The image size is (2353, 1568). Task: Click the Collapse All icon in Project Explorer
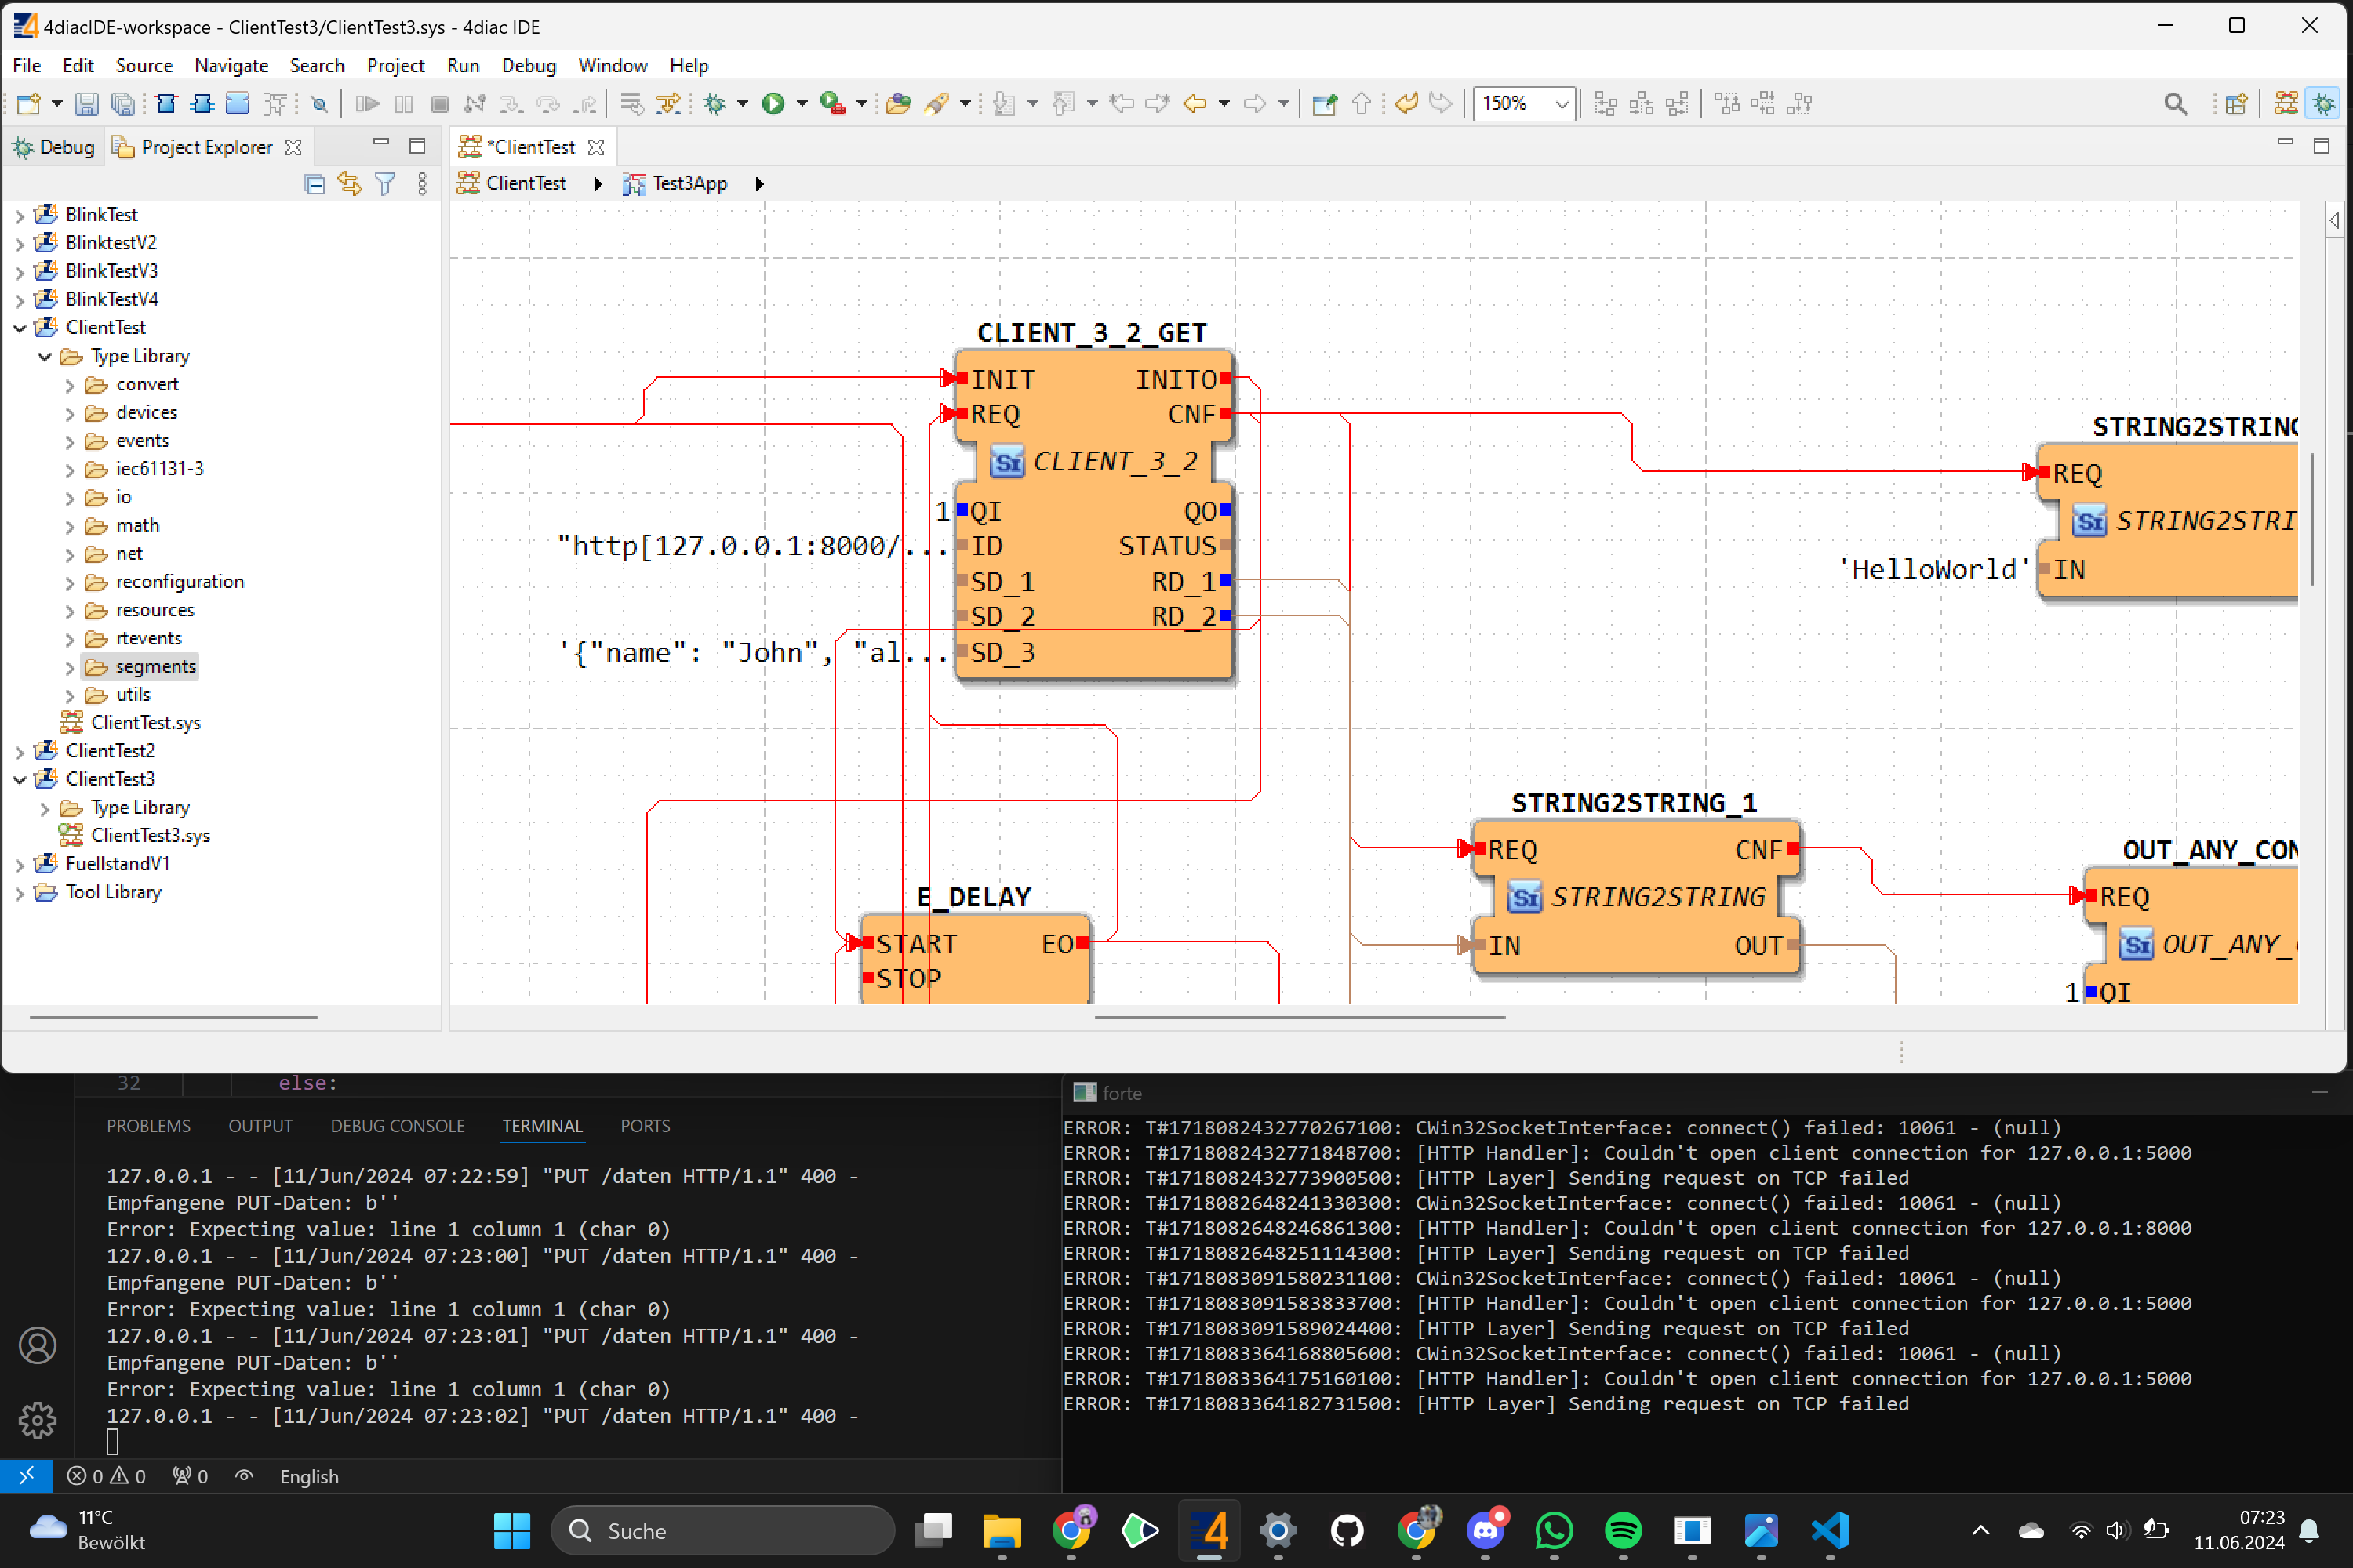coord(315,184)
